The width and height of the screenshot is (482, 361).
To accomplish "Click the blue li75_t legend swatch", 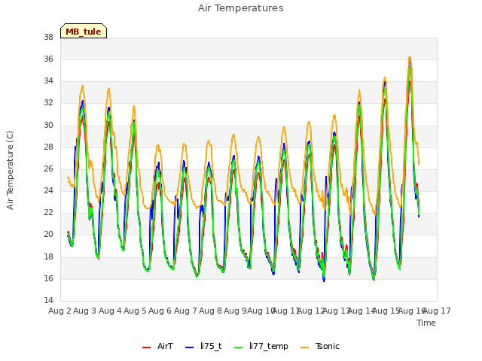I will pyautogui.click(x=189, y=347).
